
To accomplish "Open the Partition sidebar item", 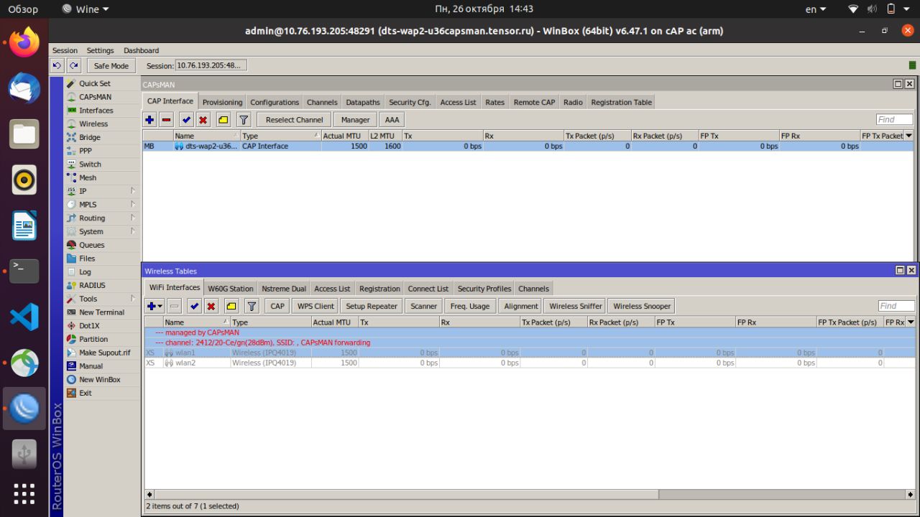I will click(93, 339).
